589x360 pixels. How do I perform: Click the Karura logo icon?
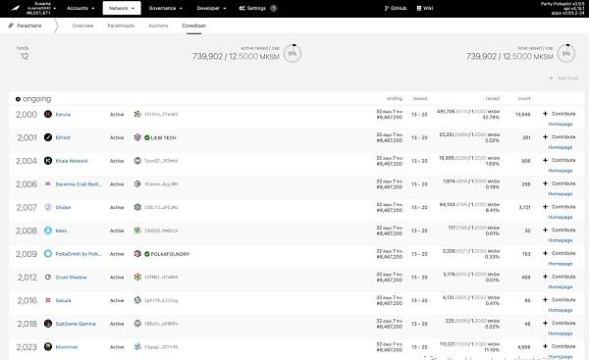(48, 114)
